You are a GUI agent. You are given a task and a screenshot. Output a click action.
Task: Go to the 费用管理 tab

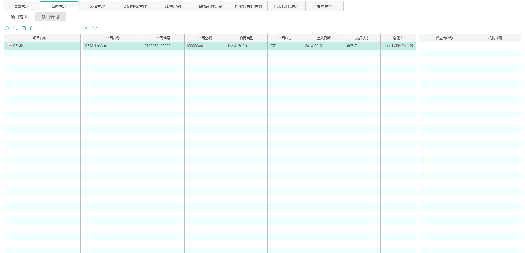[x=325, y=6]
